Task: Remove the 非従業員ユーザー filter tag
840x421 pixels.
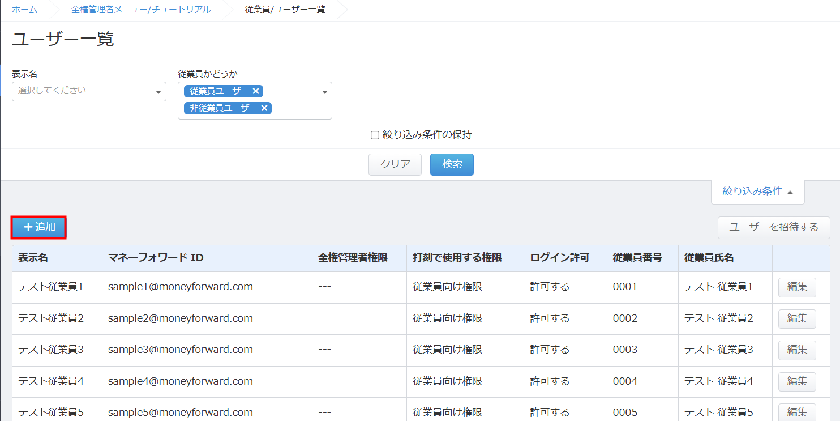Action: 264,108
